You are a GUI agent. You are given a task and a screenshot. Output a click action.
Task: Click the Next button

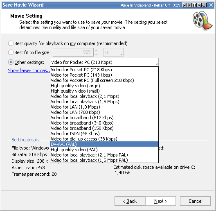tap(160, 201)
